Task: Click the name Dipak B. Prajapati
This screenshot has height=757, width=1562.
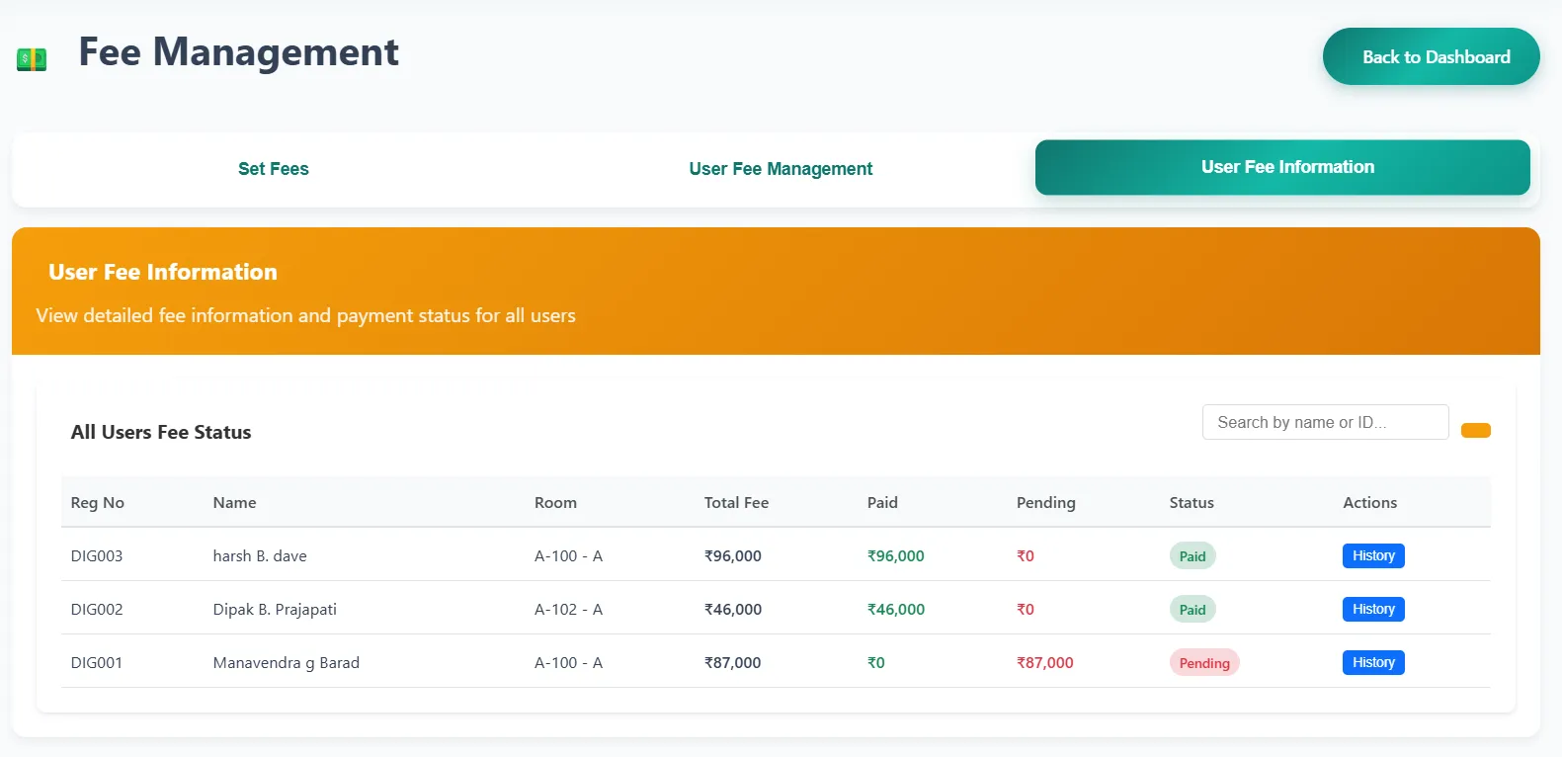Action: tap(275, 609)
